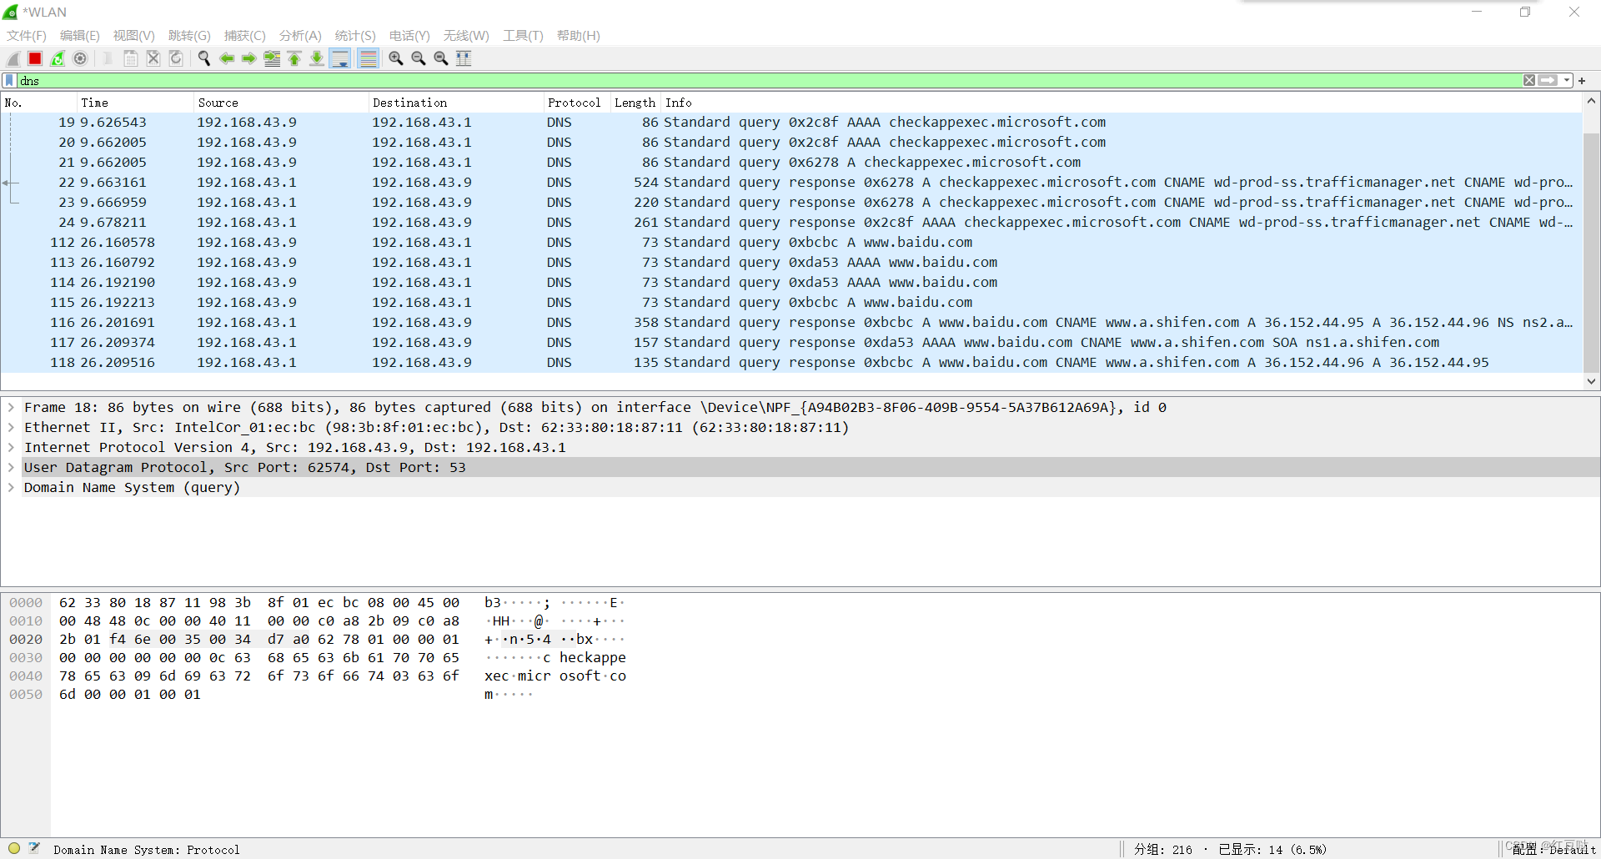Open a capture file from the toolbar
The width and height of the screenshot is (1601, 859).
(108, 58)
